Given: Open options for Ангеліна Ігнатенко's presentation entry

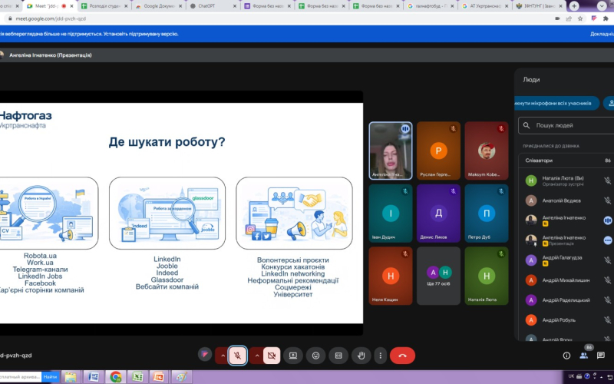Looking at the screenshot, I should (x=607, y=240).
